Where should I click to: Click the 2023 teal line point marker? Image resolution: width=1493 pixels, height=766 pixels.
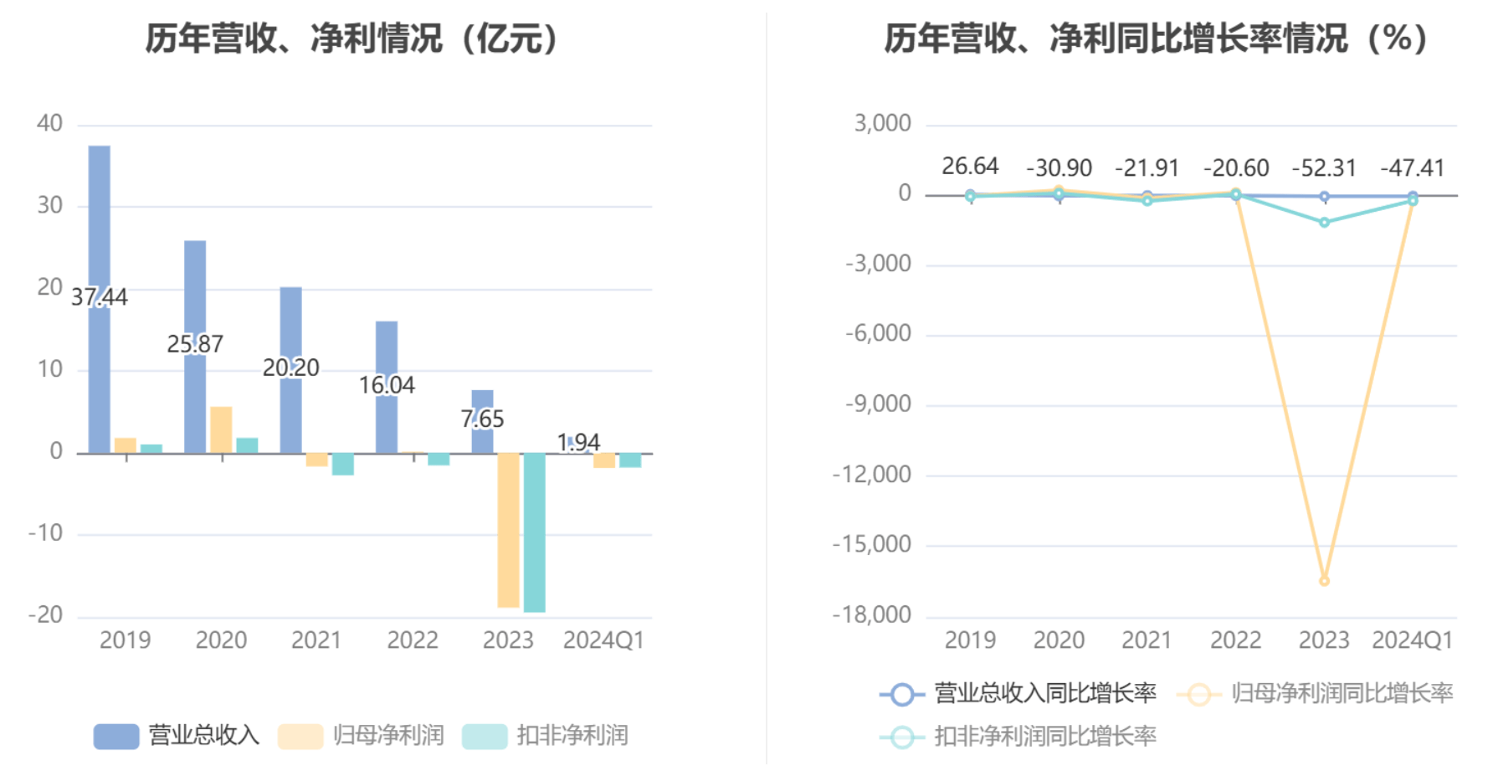[x=1324, y=223]
